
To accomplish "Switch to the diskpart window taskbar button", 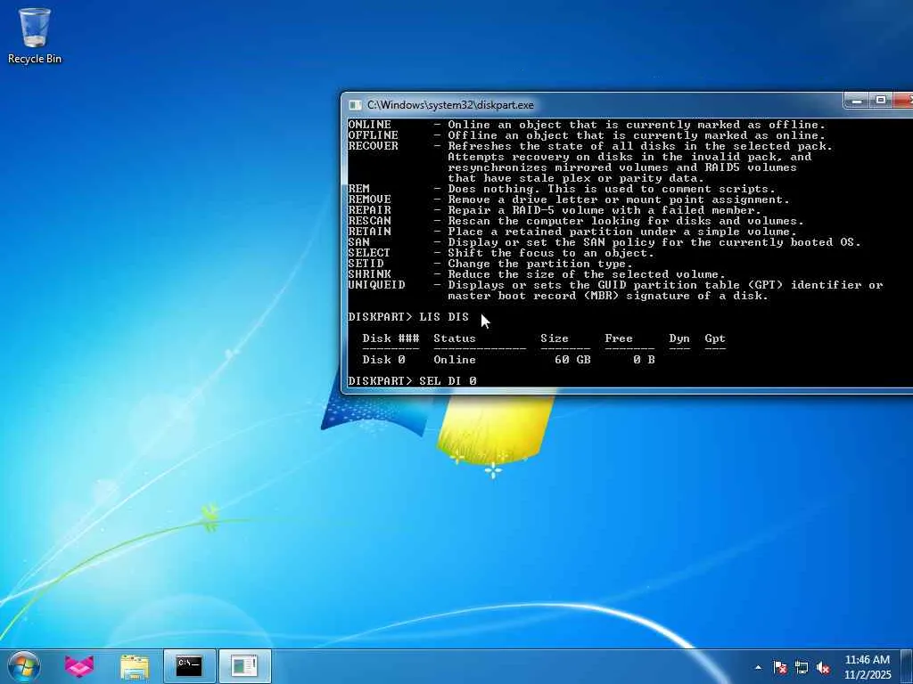I will [244, 666].
